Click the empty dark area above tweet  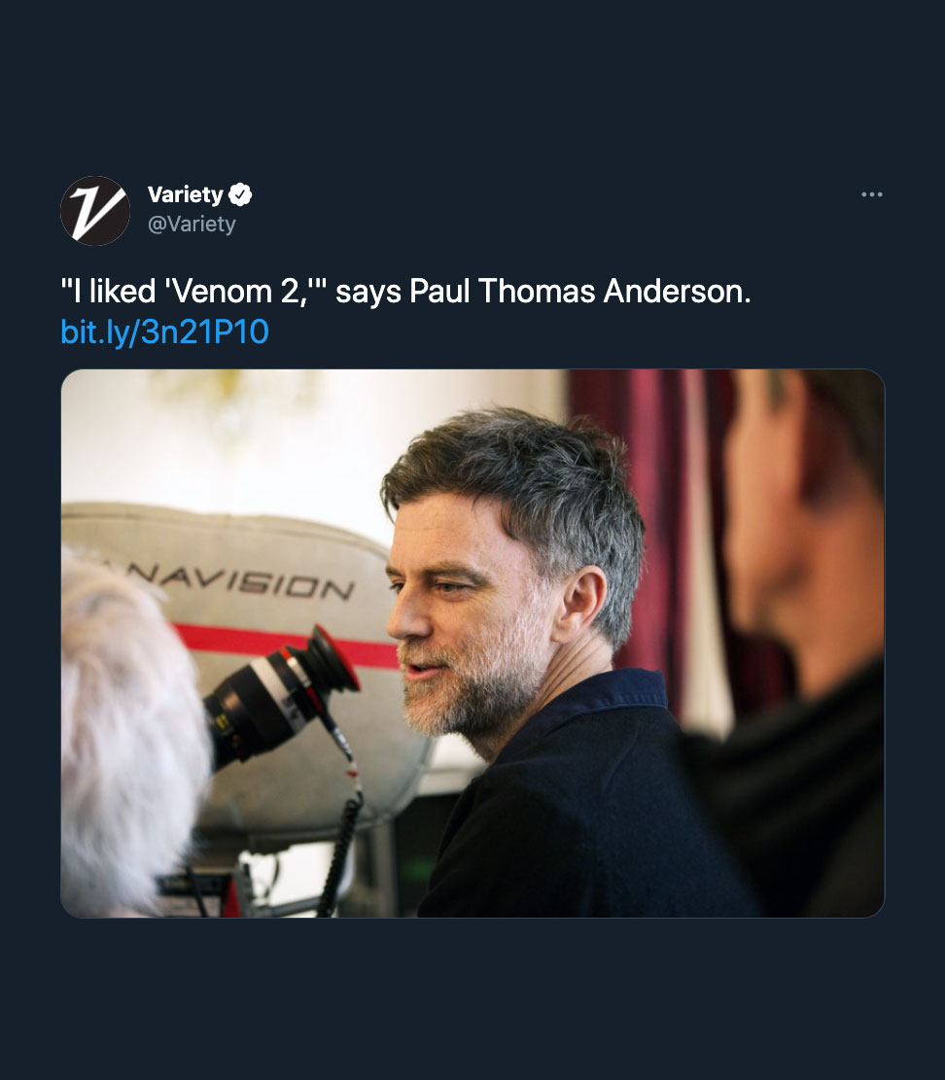pyautogui.click(x=472, y=83)
